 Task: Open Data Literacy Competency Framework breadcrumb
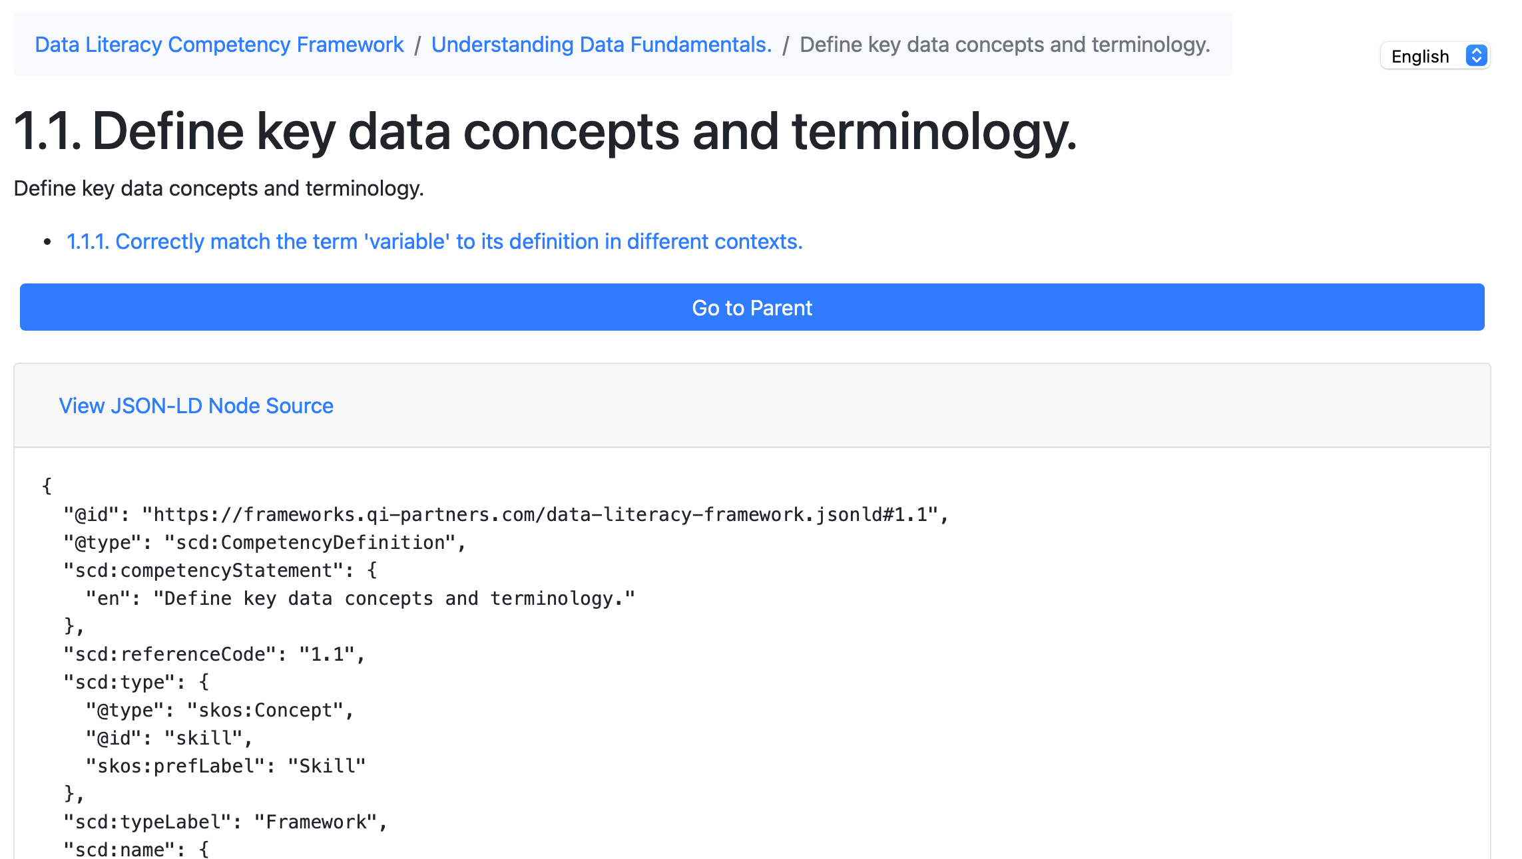(x=219, y=45)
